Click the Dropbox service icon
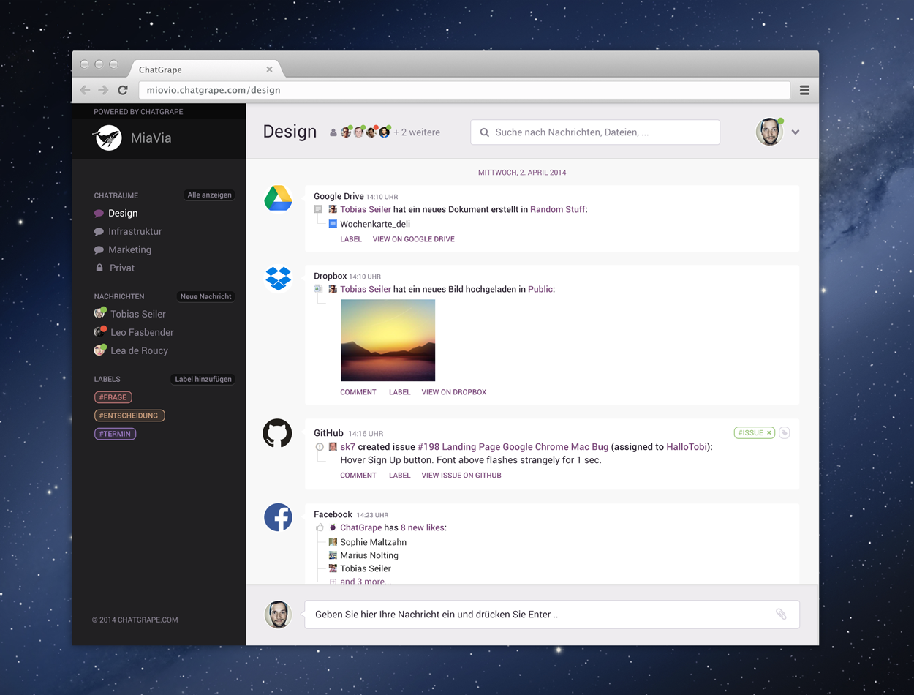Viewport: 914px width, 695px height. click(x=278, y=278)
